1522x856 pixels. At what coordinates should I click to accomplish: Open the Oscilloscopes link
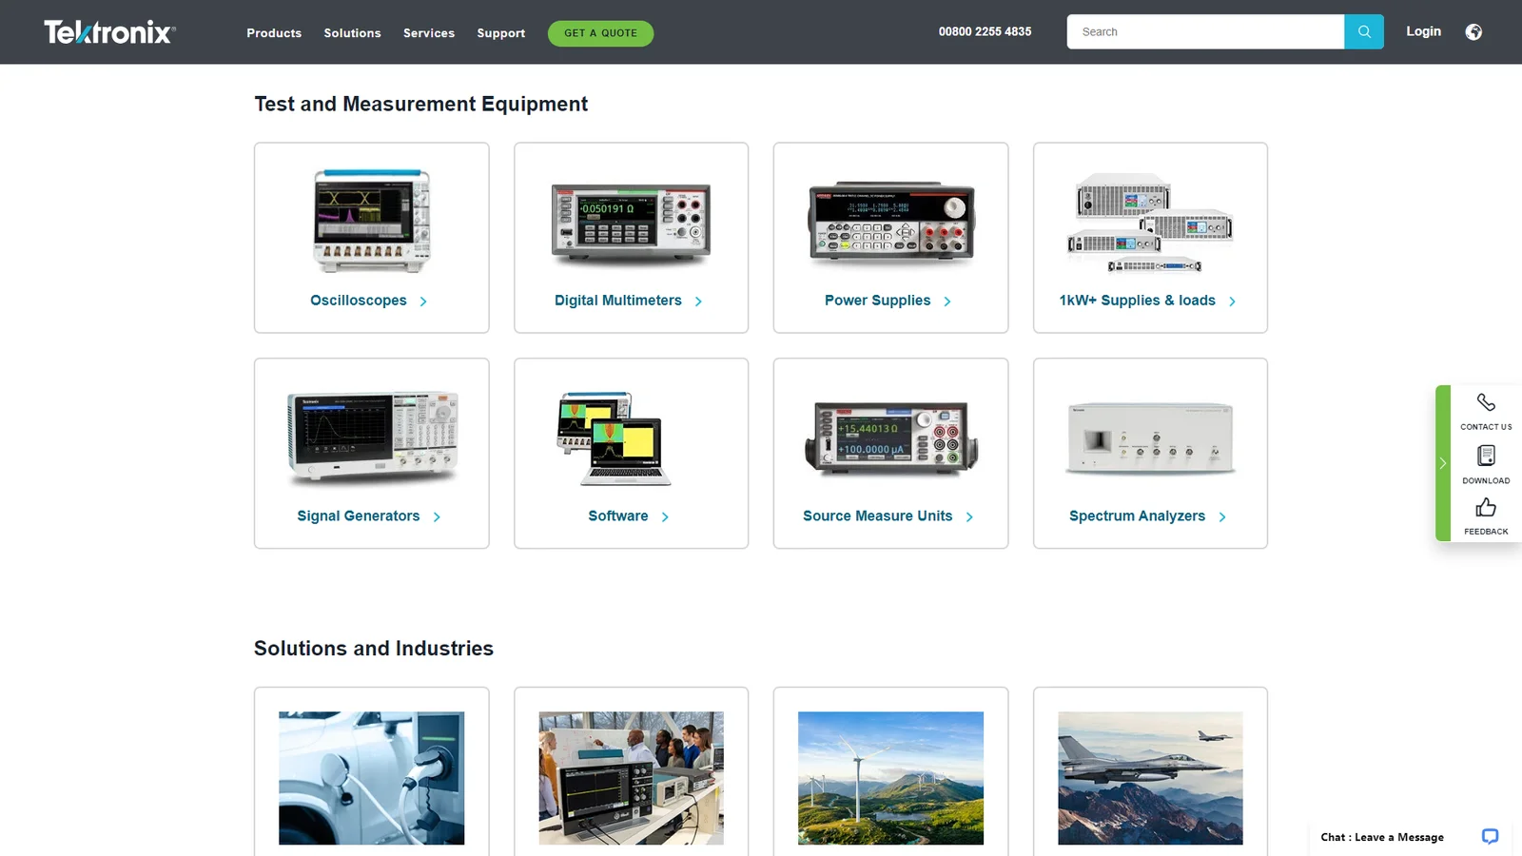pos(359,301)
